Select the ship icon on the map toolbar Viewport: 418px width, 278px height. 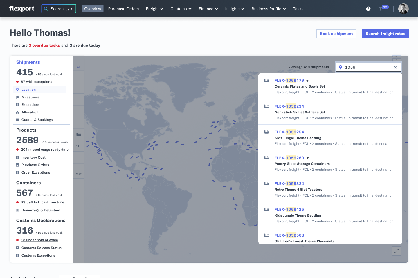click(78, 134)
